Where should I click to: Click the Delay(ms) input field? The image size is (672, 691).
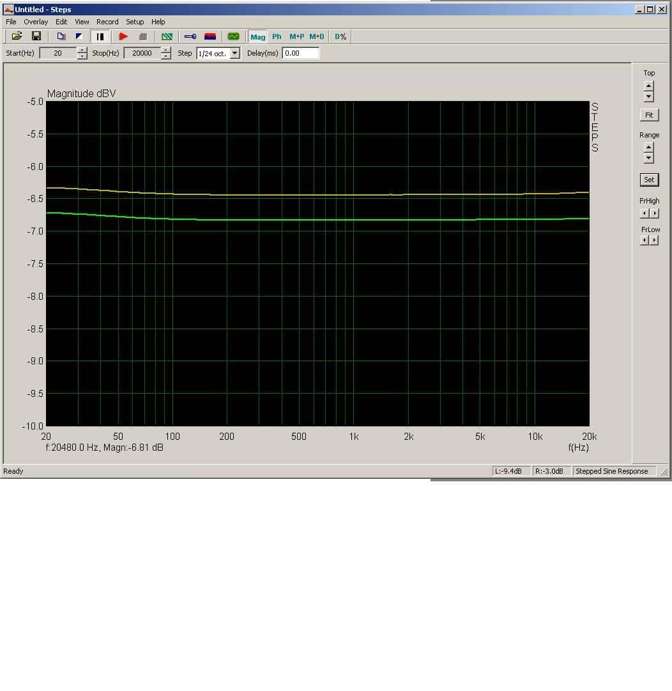click(300, 53)
